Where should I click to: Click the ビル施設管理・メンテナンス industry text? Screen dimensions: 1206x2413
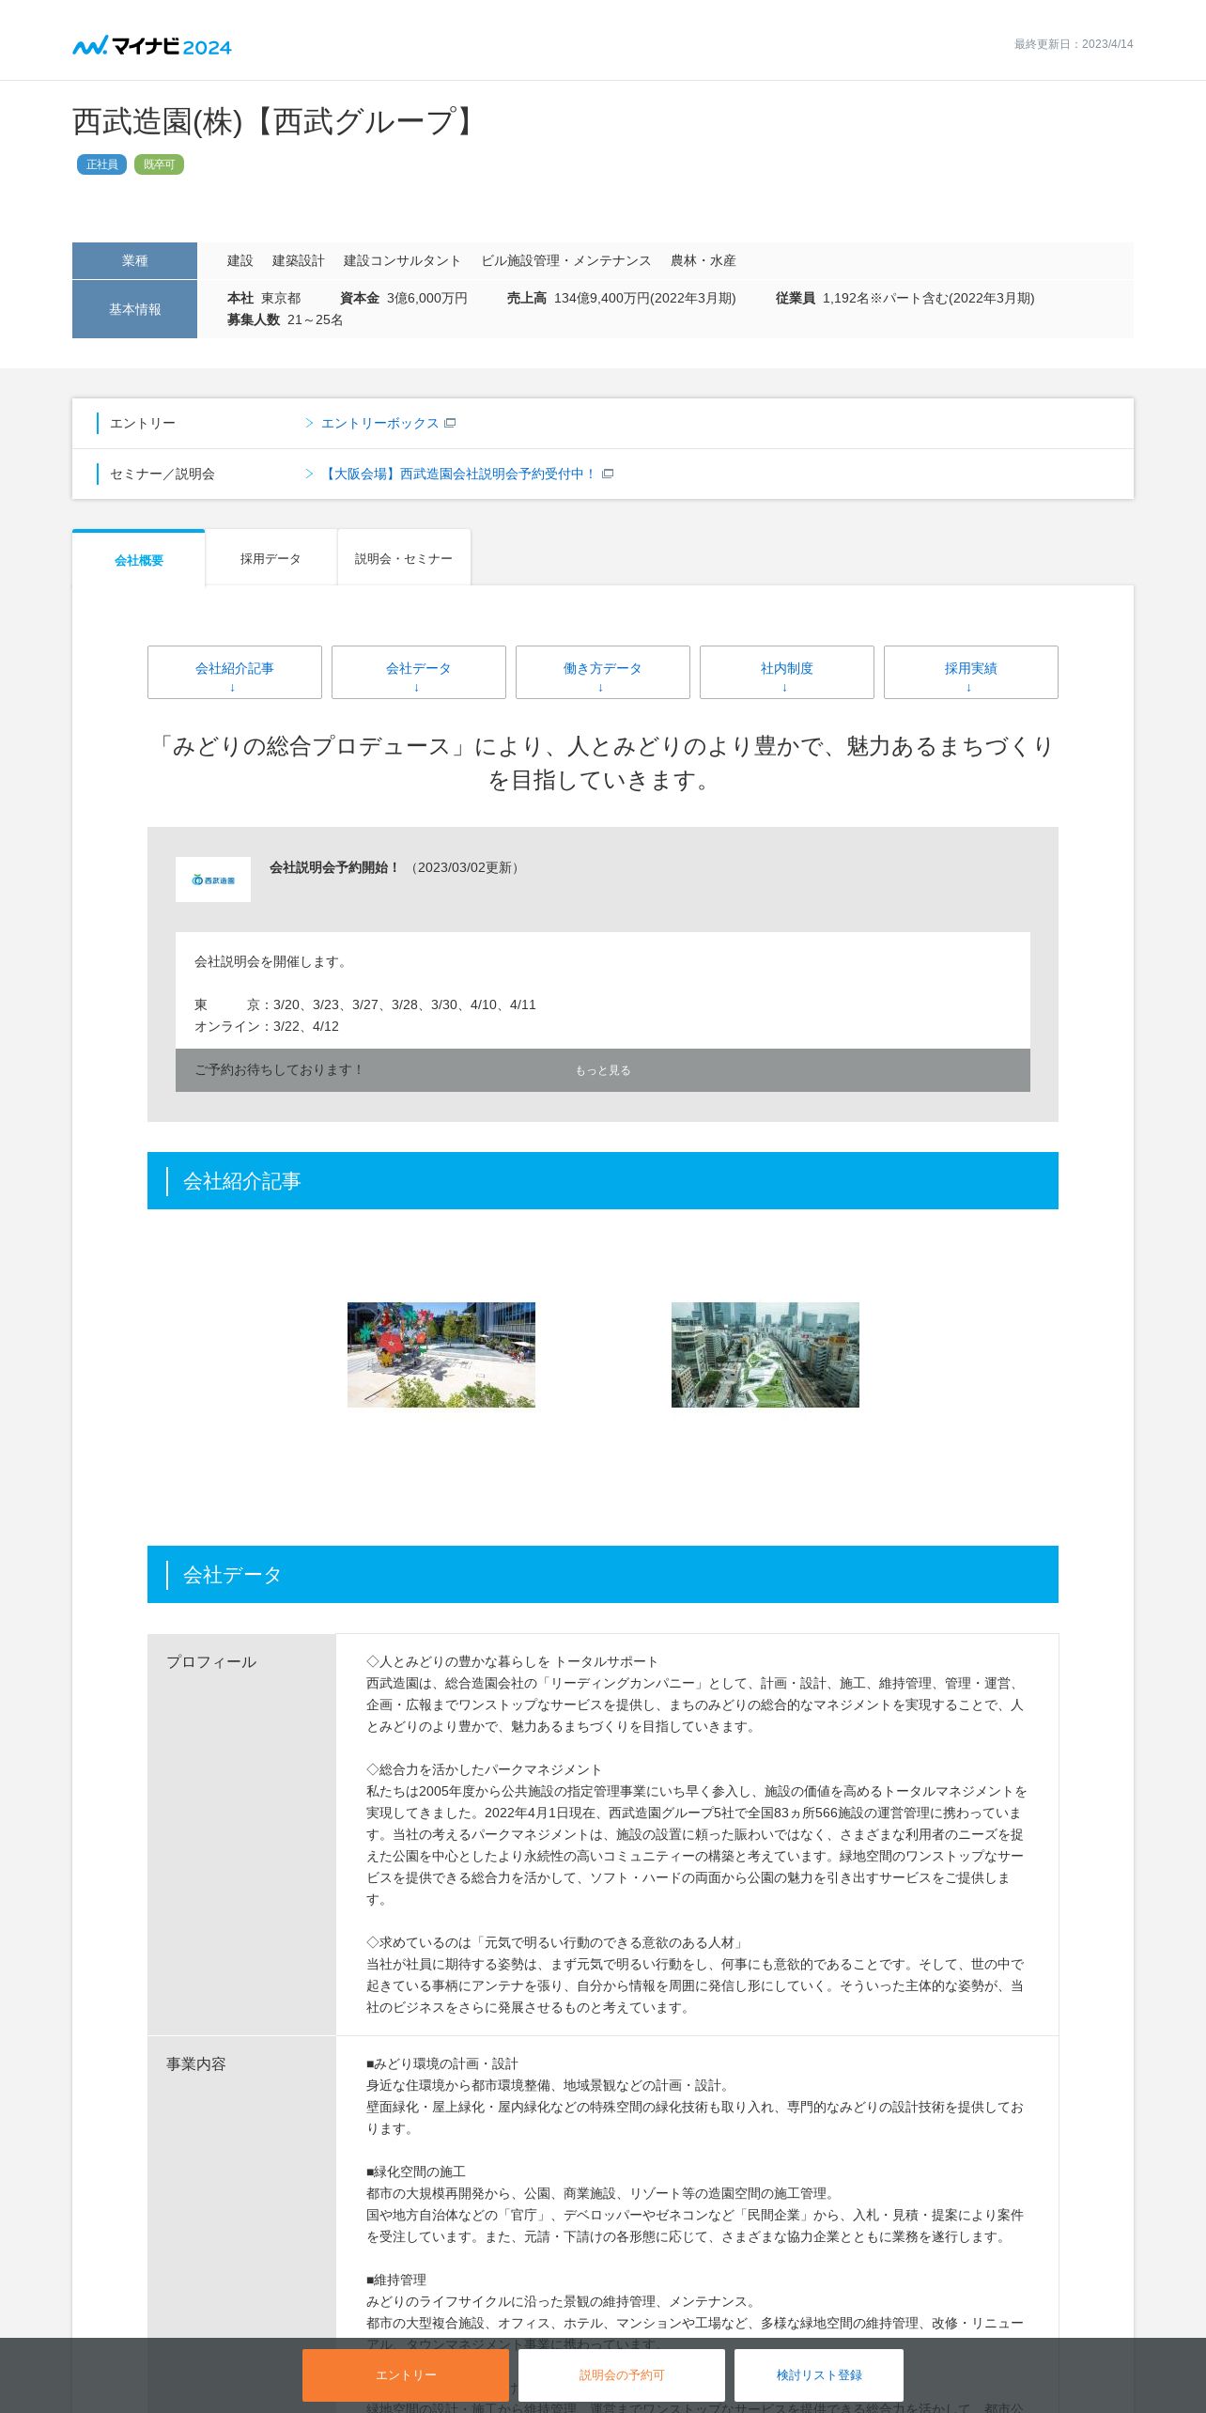(566, 261)
